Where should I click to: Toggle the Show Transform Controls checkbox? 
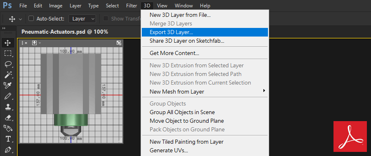click(x=106, y=18)
